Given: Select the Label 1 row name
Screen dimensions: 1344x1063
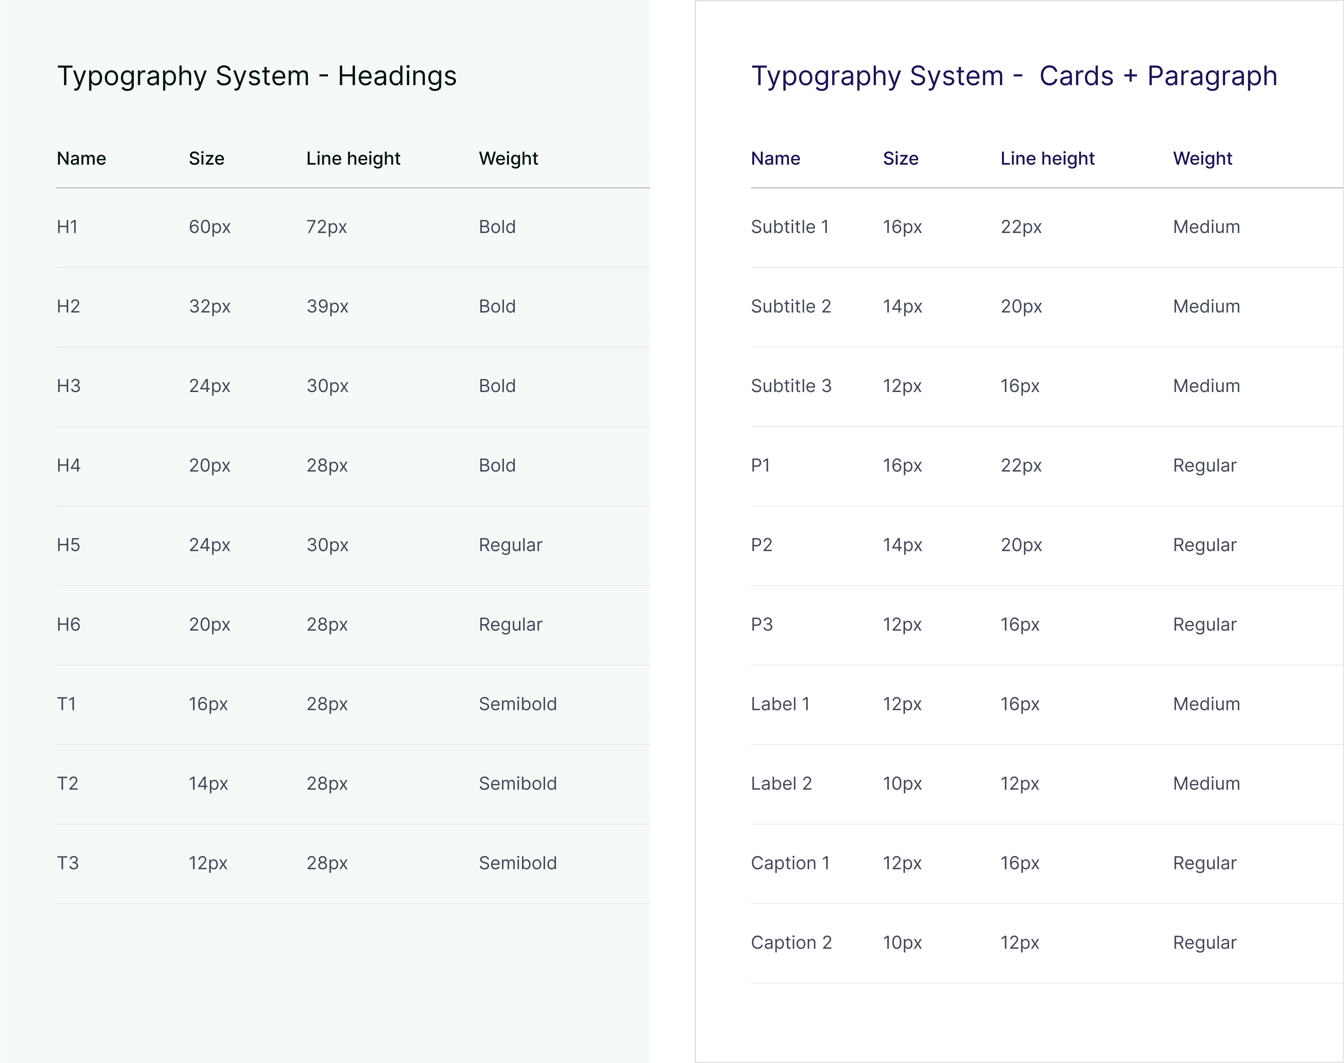Looking at the screenshot, I should 780,705.
